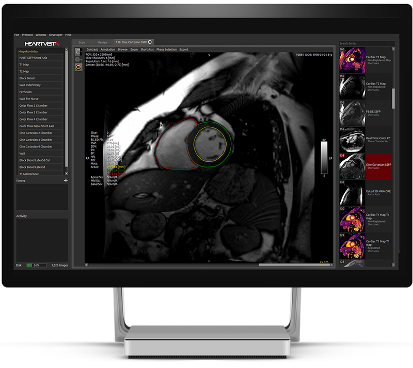Open the Protocol menu
Viewport: 413px width, 368px height.
click(27, 35)
